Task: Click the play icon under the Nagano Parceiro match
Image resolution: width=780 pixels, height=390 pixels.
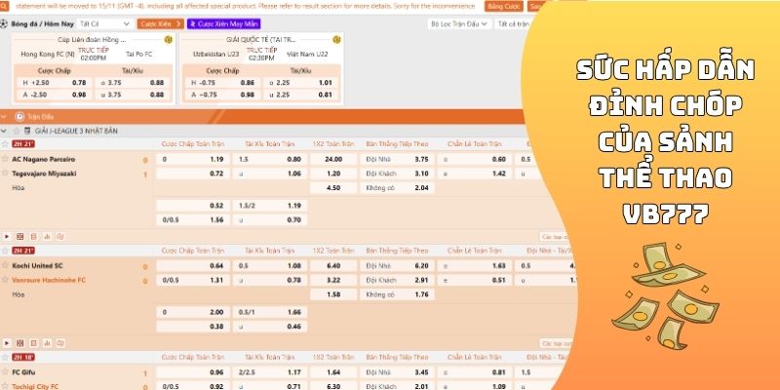Action: [7, 236]
